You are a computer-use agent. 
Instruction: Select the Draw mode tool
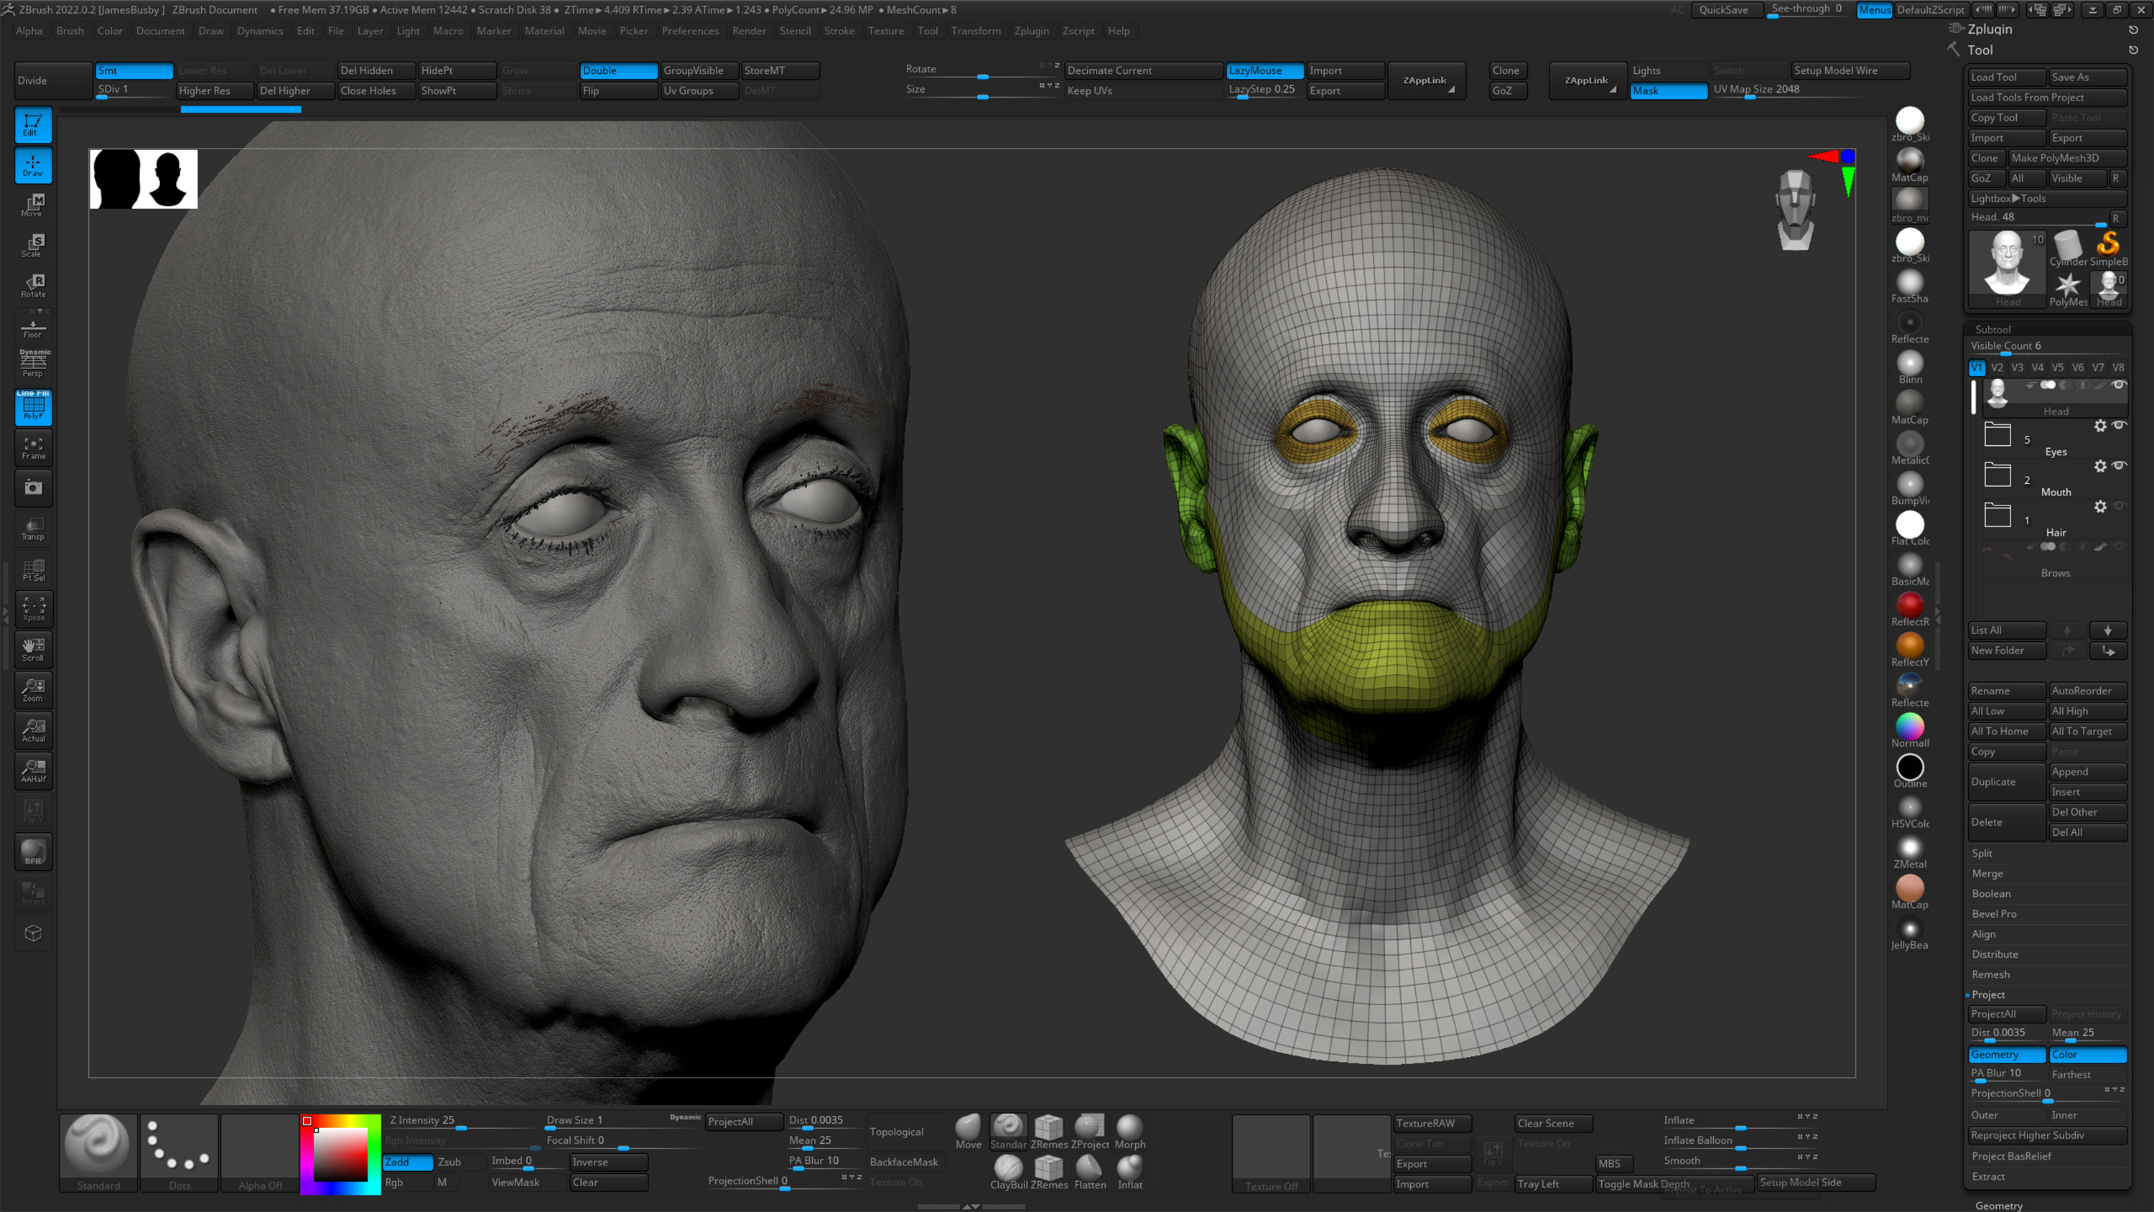tap(32, 166)
